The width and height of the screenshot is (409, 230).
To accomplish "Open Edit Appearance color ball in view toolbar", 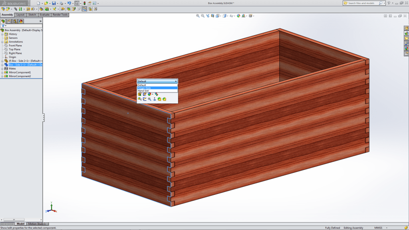I will (x=239, y=16).
